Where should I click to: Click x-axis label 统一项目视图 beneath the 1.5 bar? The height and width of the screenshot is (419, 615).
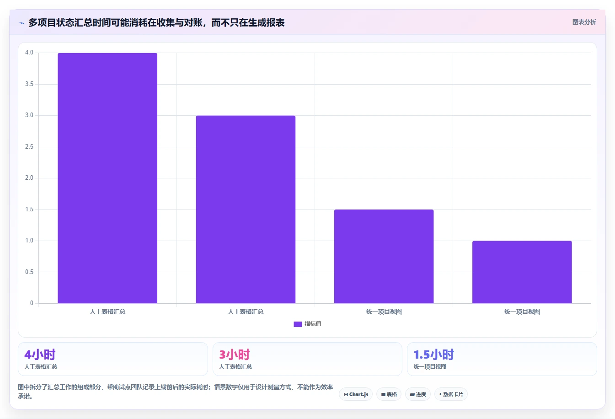coord(384,312)
